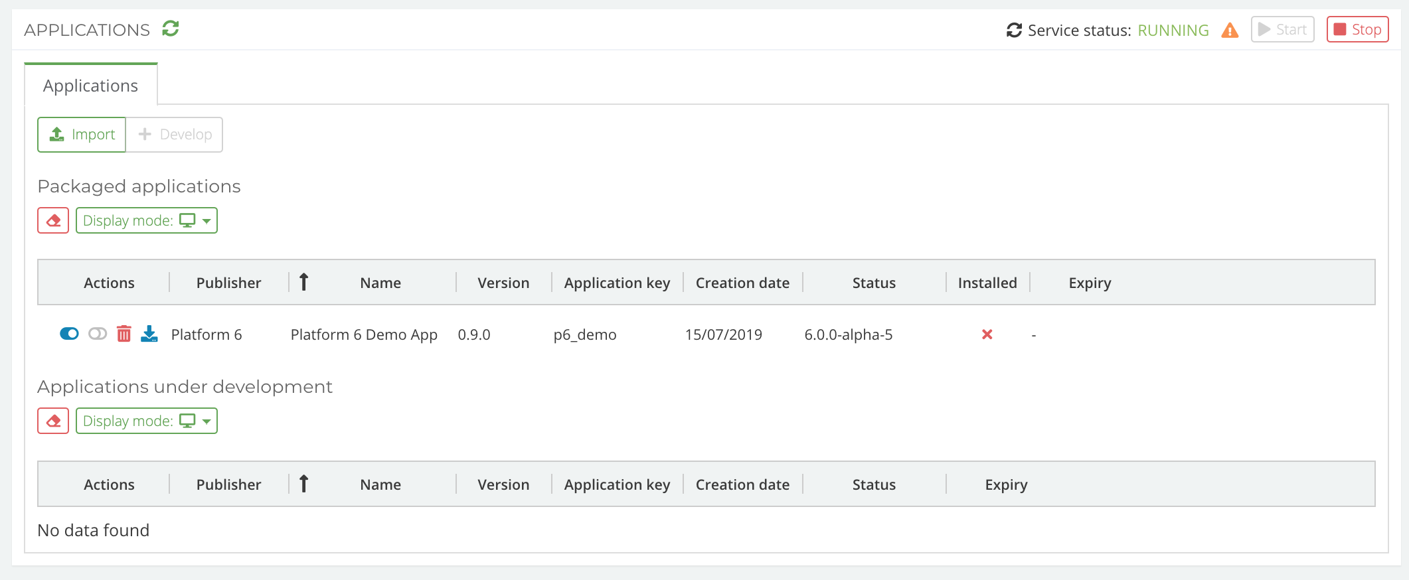This screenshot has width=1409, height=580.
Task: Refresh the service status with reload icon
Action: (x=1014, y=31)
